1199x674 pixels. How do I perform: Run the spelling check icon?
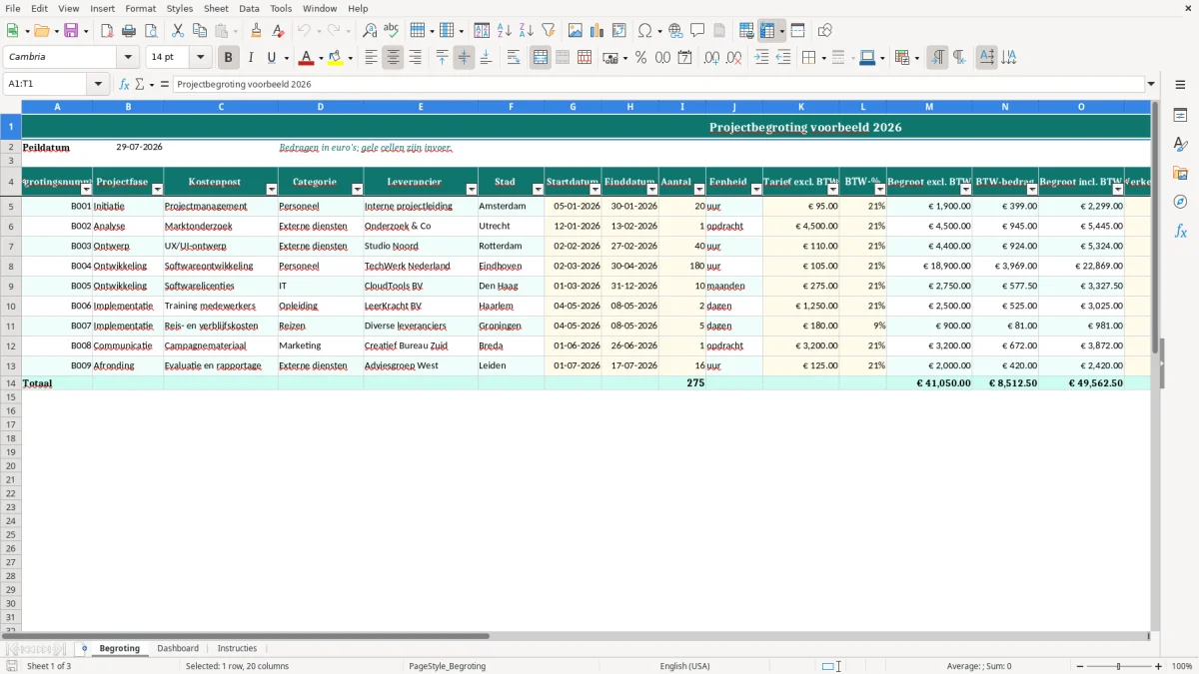pos(392,31)
